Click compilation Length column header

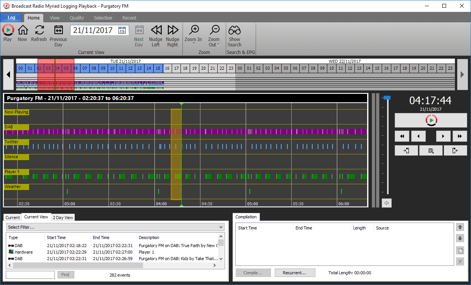pos(362,228)
